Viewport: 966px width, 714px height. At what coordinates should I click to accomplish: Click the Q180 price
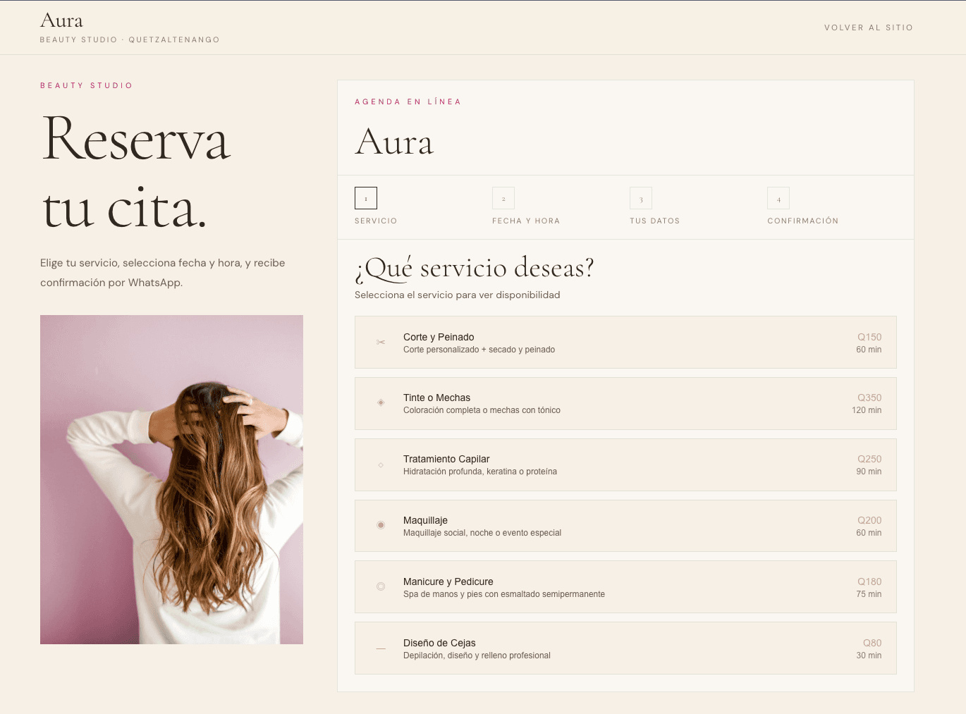click(869, 581)
